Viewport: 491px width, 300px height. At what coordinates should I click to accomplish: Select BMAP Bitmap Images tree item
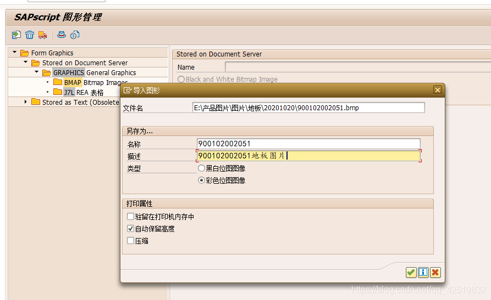click(96, 82)
